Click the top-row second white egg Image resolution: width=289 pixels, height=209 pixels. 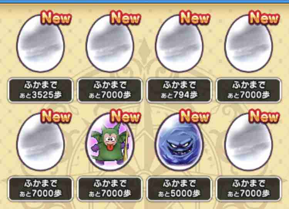pos(110,43)
